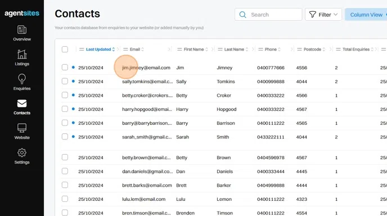Click the unread dot on Barry Barrison's row
This screenshot has width=387, height=216.
[x=73, y=123]
